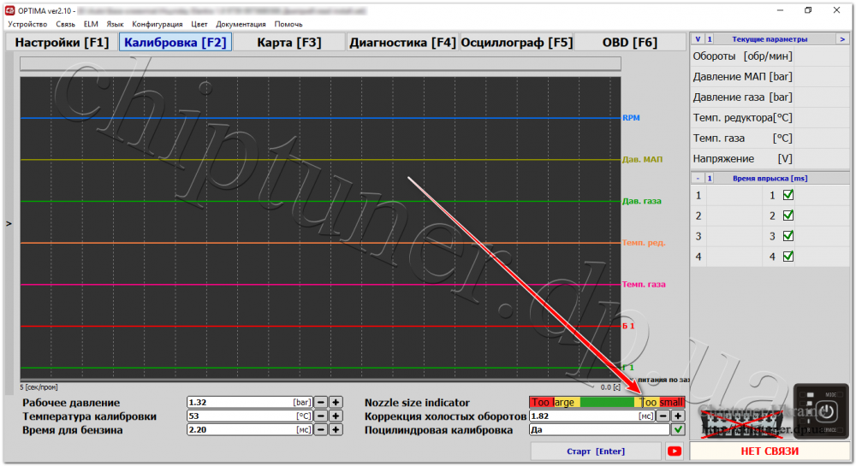Open the Конфигурация menu
Screen dimensions: 856x466
[158, 24]
